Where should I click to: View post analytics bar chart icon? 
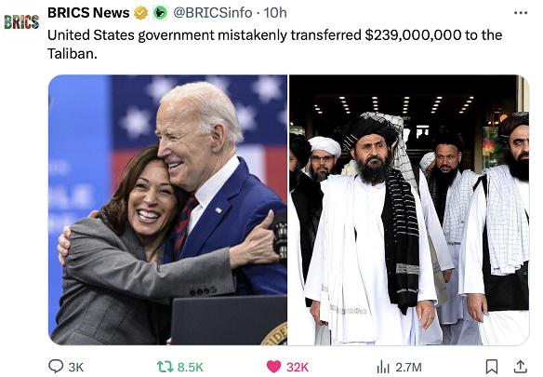pyautogui.click(x=383, y=367)
